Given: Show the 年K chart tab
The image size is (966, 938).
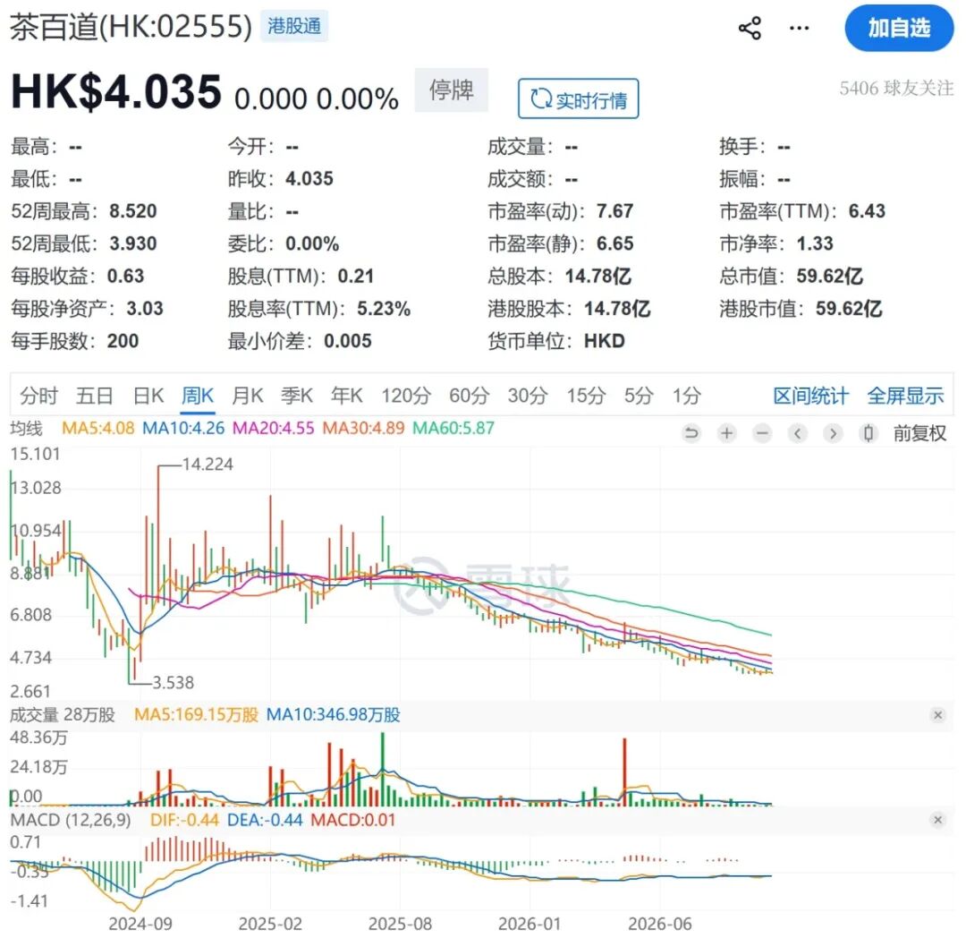Looking at the screenshot, I should [347, 396].
